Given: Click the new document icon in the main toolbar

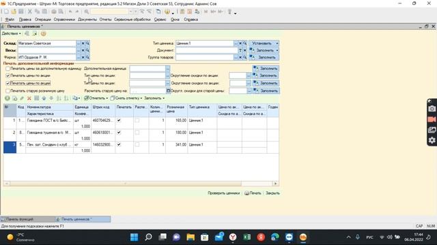Looking at the screenshot, I should point(6,12).
